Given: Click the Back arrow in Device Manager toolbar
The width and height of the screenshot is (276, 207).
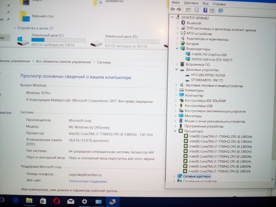Looking at the screenshot, I should pyautogui.click(x=172, y=9).
